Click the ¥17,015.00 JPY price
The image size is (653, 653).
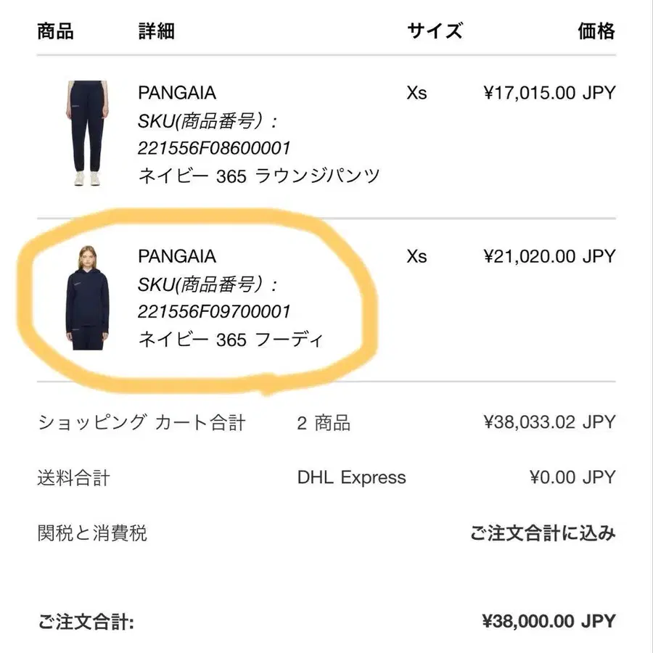549,93
